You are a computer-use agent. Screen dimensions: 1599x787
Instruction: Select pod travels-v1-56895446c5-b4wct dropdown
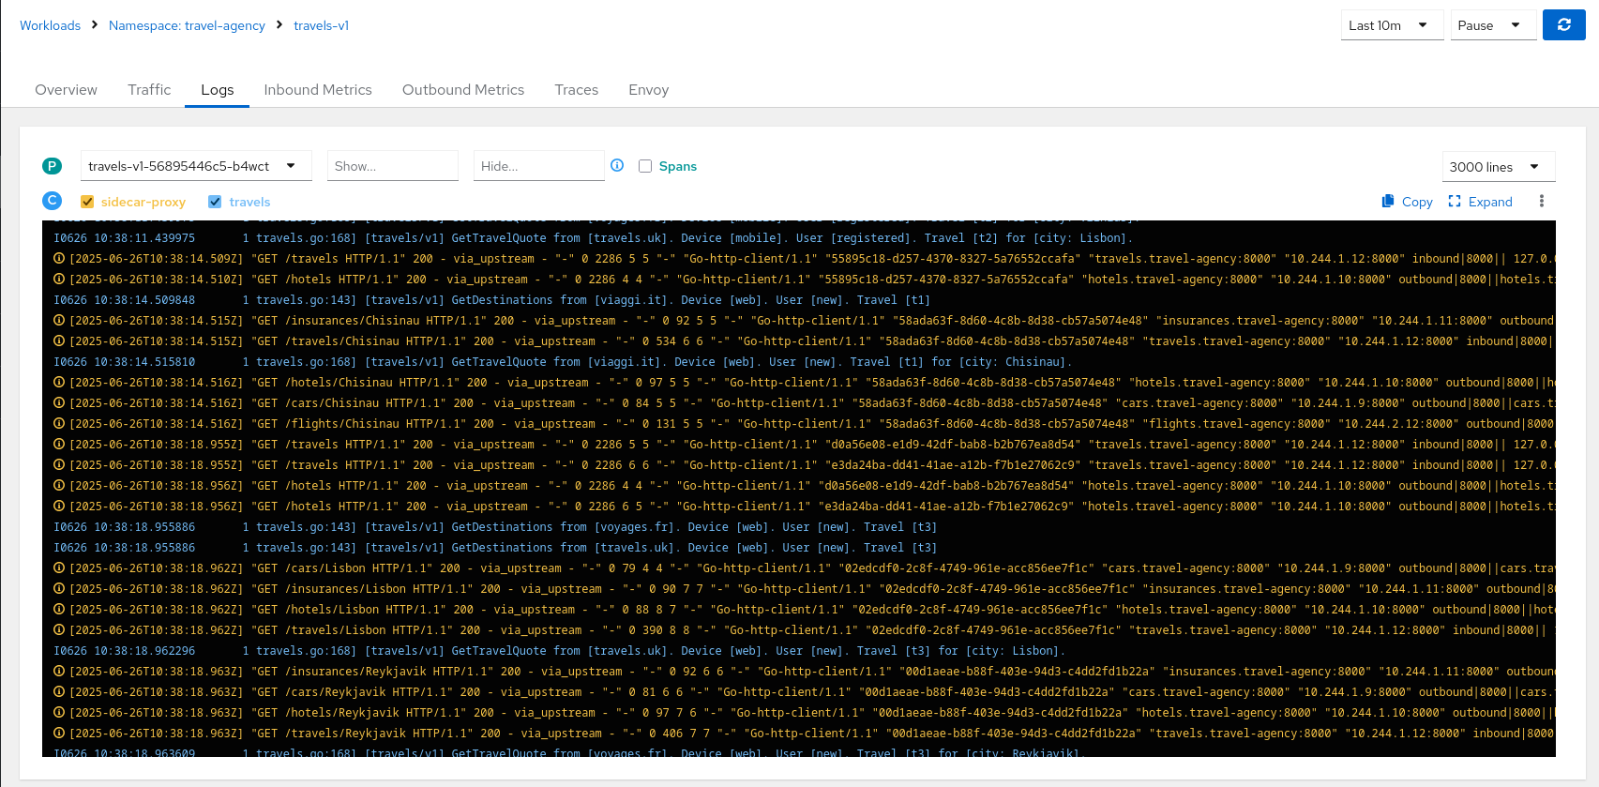pyautogui.click(x=193, y=166)
